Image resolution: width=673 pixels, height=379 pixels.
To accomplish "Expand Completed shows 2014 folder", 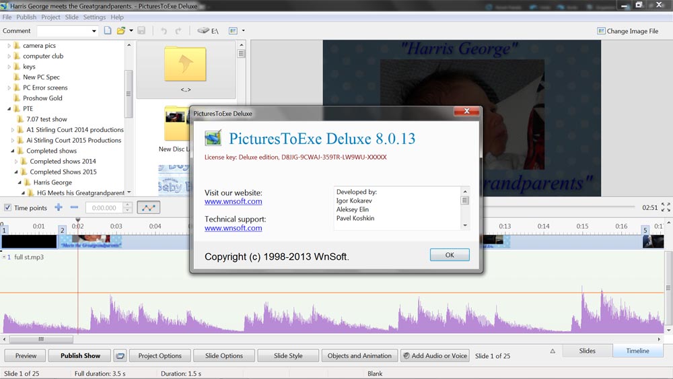I will point(16,162).
